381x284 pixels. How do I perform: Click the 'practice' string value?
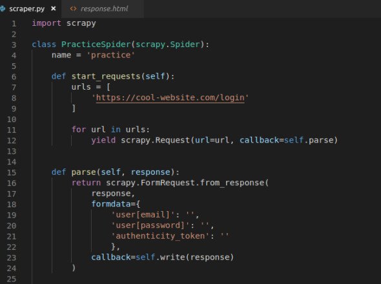(110, 55)
